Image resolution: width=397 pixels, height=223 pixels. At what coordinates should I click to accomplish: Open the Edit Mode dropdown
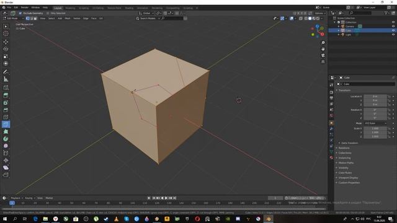pyautogui.click(x=13, y=19)
